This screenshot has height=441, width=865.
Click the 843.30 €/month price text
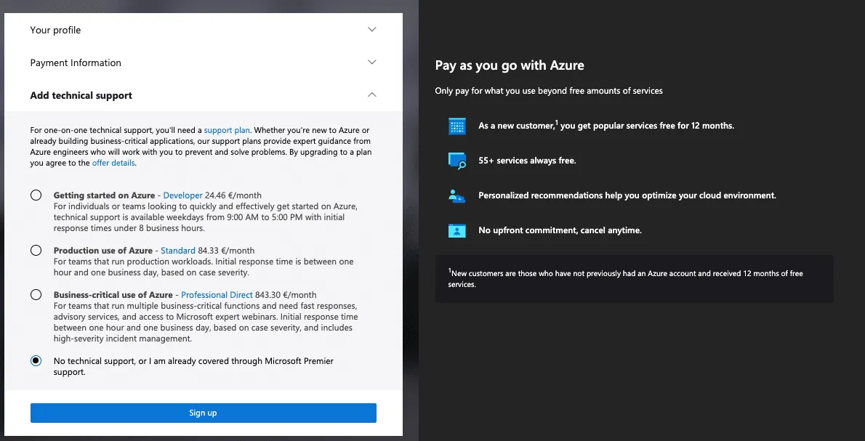coord(286,294)
